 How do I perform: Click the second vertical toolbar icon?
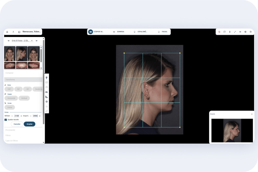point(46,82)
